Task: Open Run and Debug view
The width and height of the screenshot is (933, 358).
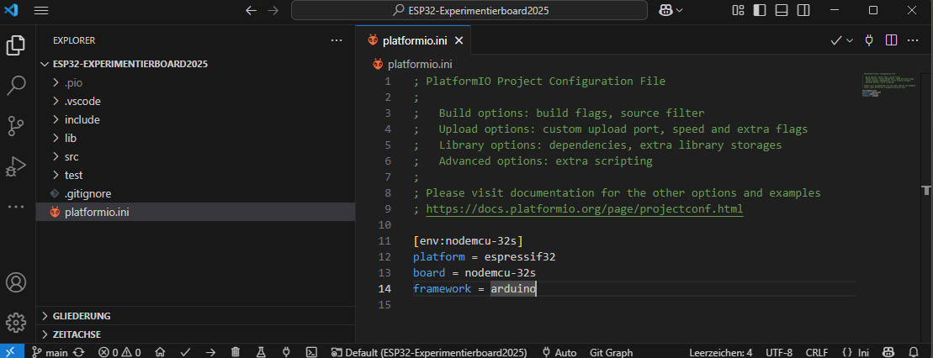Action: coord(16,166)
